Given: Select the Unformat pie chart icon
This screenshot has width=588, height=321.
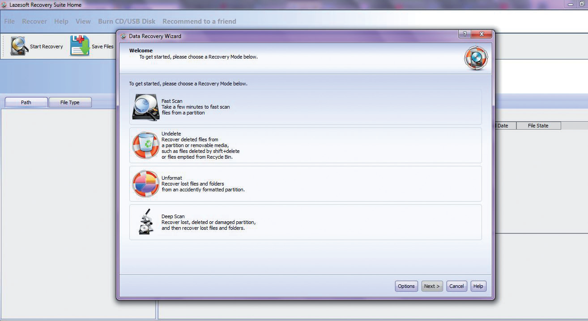Looking at the screenshot, I should [x=146, y=184].
